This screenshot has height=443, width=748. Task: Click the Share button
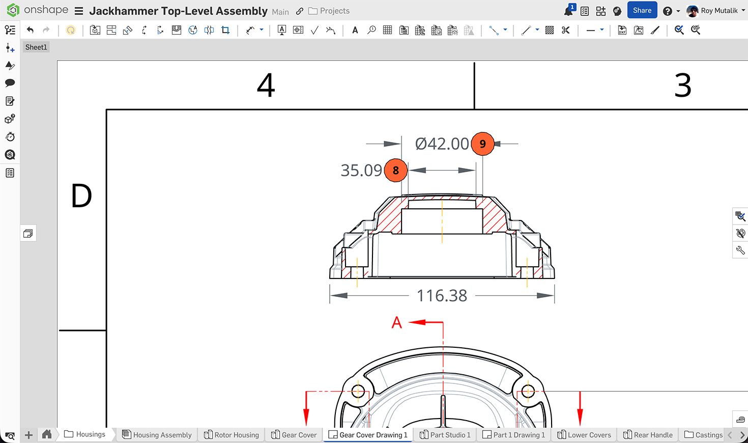[x=642, y=10]
